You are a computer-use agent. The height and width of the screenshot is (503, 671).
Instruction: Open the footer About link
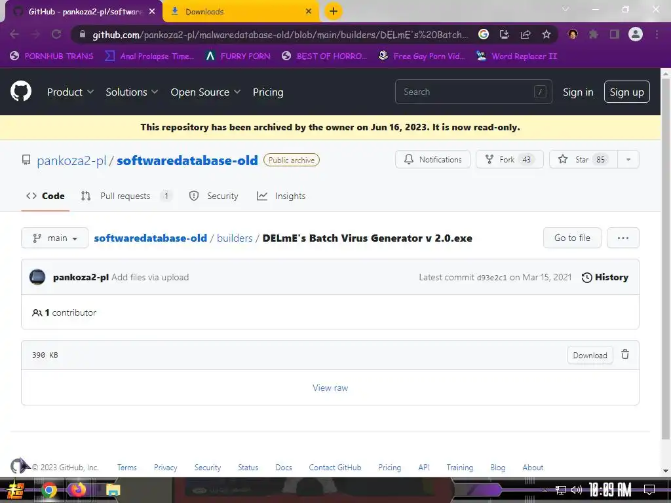tap(533, 468)
